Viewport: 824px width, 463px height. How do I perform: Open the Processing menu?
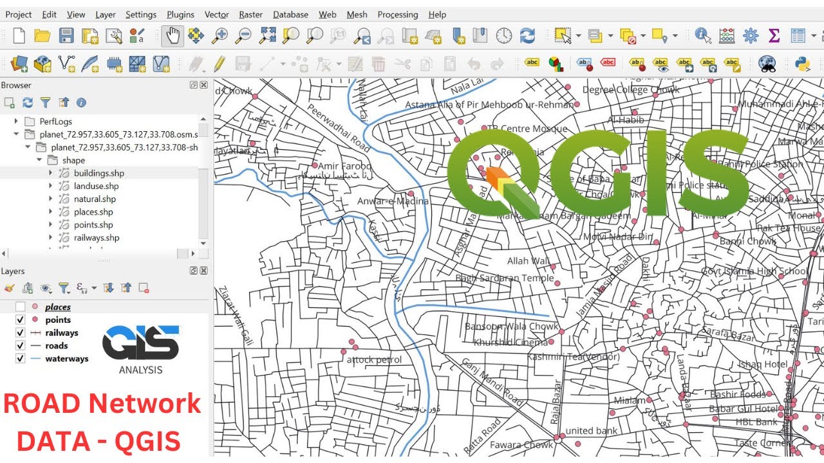tap(398, 14)
